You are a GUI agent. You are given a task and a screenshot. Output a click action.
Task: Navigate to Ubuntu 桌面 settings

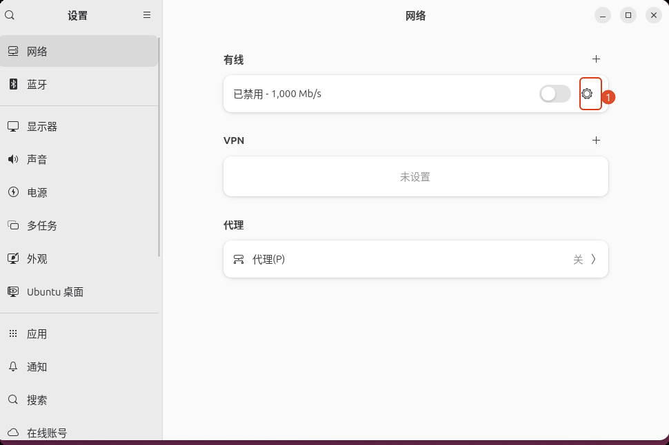(x=79, y=291)
